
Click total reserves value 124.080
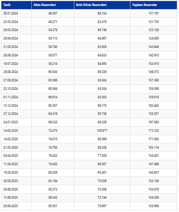click(154, 38)
